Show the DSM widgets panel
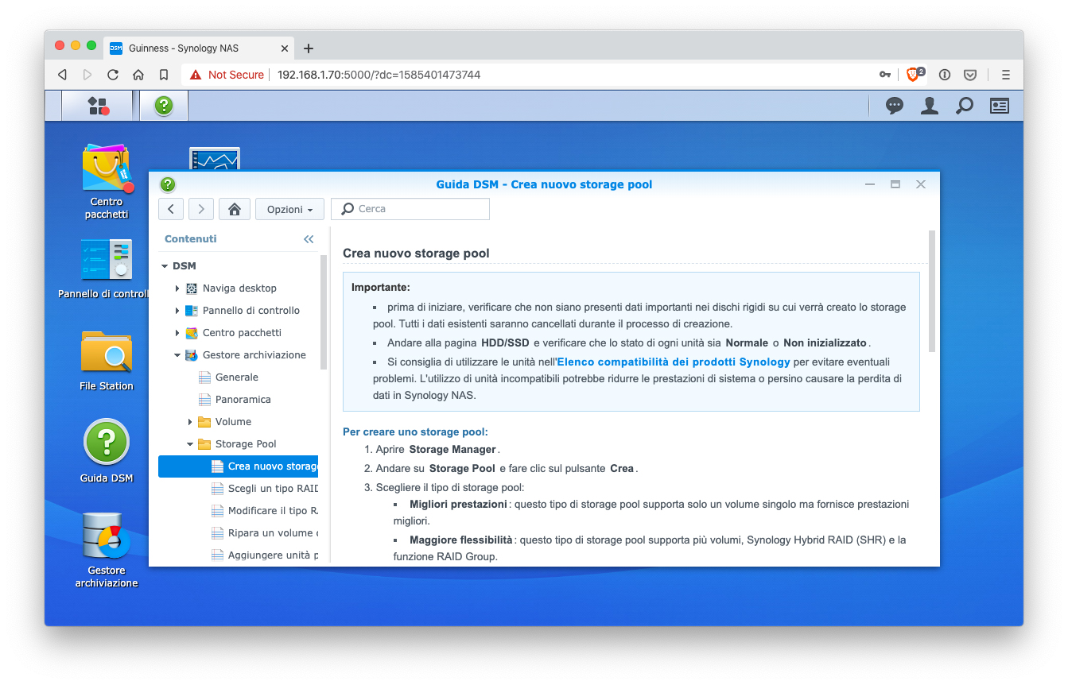 [x=1000, y=106]
